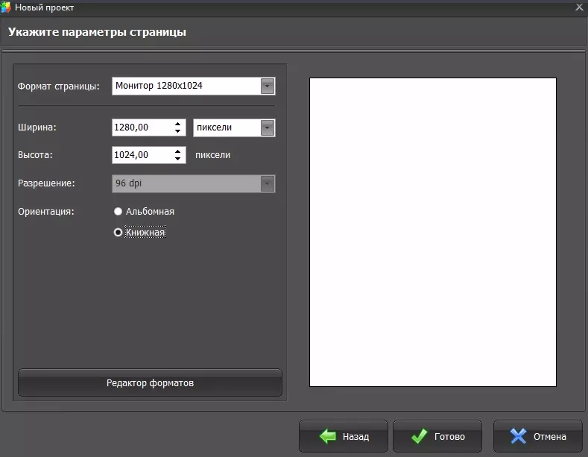Go back with Назад button

[344, 436]
